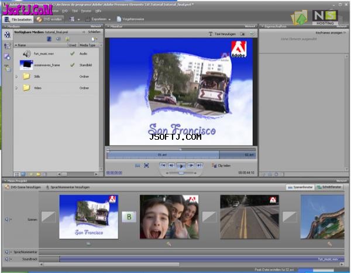Click the shuttle slider below play button
Viewport: 351px width, 273px height.
click(x=181, y=173)
